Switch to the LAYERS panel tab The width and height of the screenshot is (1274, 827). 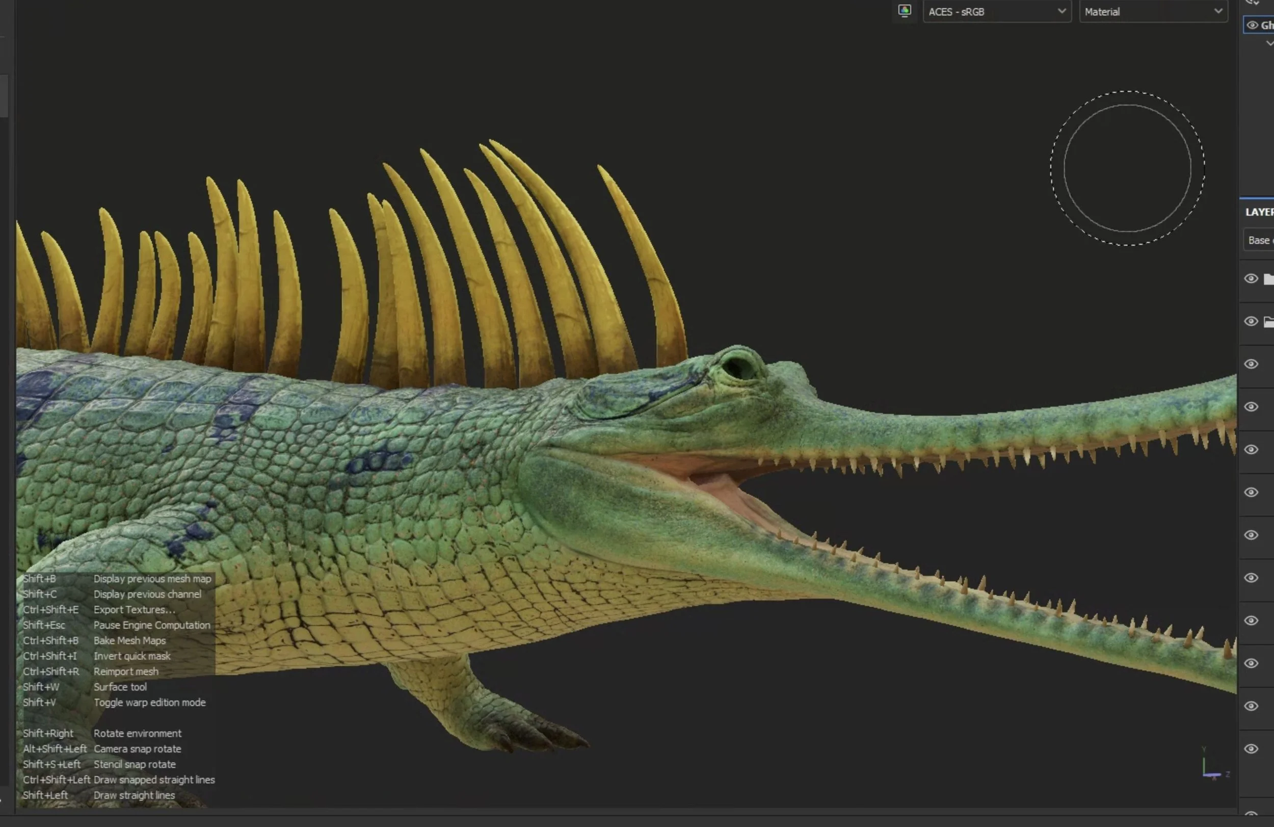[1259, 212]
